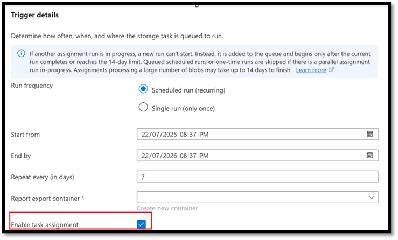Click the blue info icon in the banner
Screen dimensions: 398x240
(22, 53)
